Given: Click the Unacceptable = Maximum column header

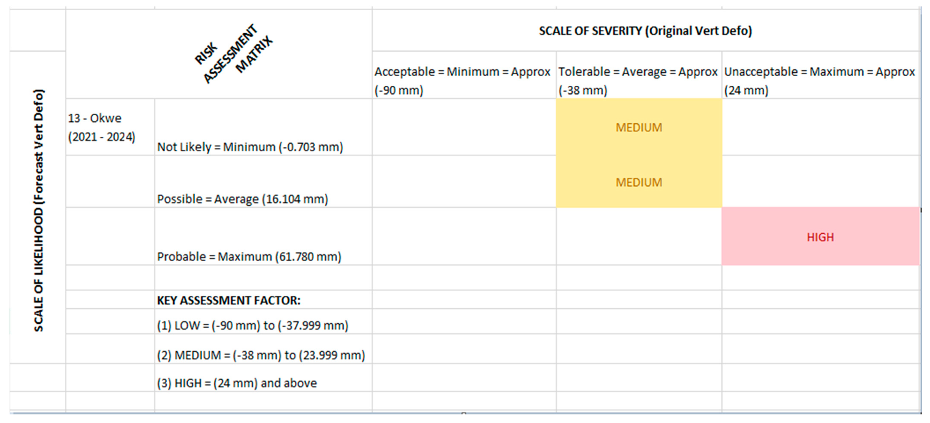Looking at the screenshot, I should [x=820, y=80].
